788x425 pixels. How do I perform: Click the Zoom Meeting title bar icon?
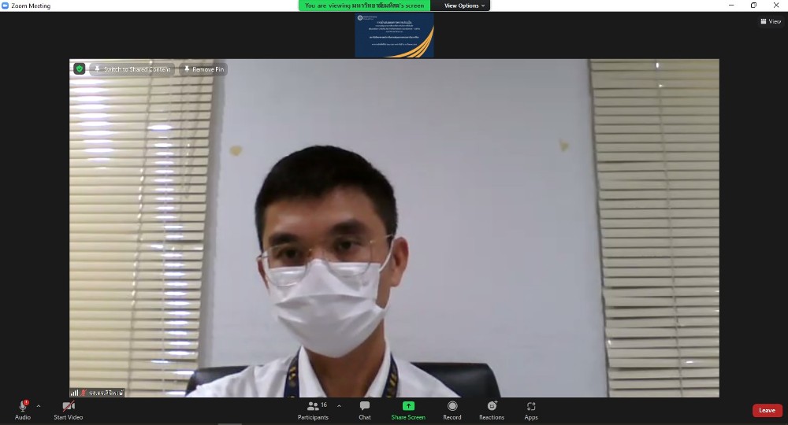(x=6, y=6)
